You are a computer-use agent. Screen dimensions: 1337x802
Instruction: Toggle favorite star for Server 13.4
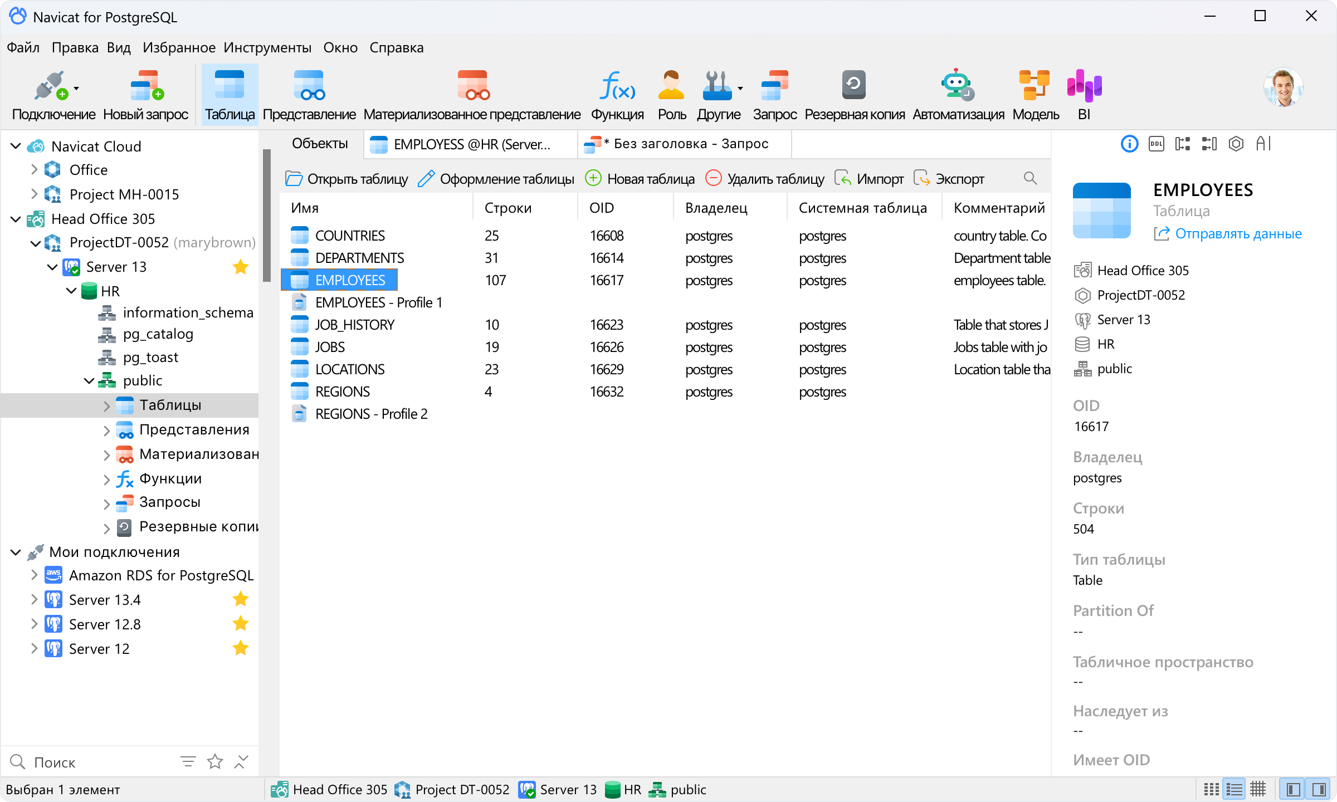[240, 599]
